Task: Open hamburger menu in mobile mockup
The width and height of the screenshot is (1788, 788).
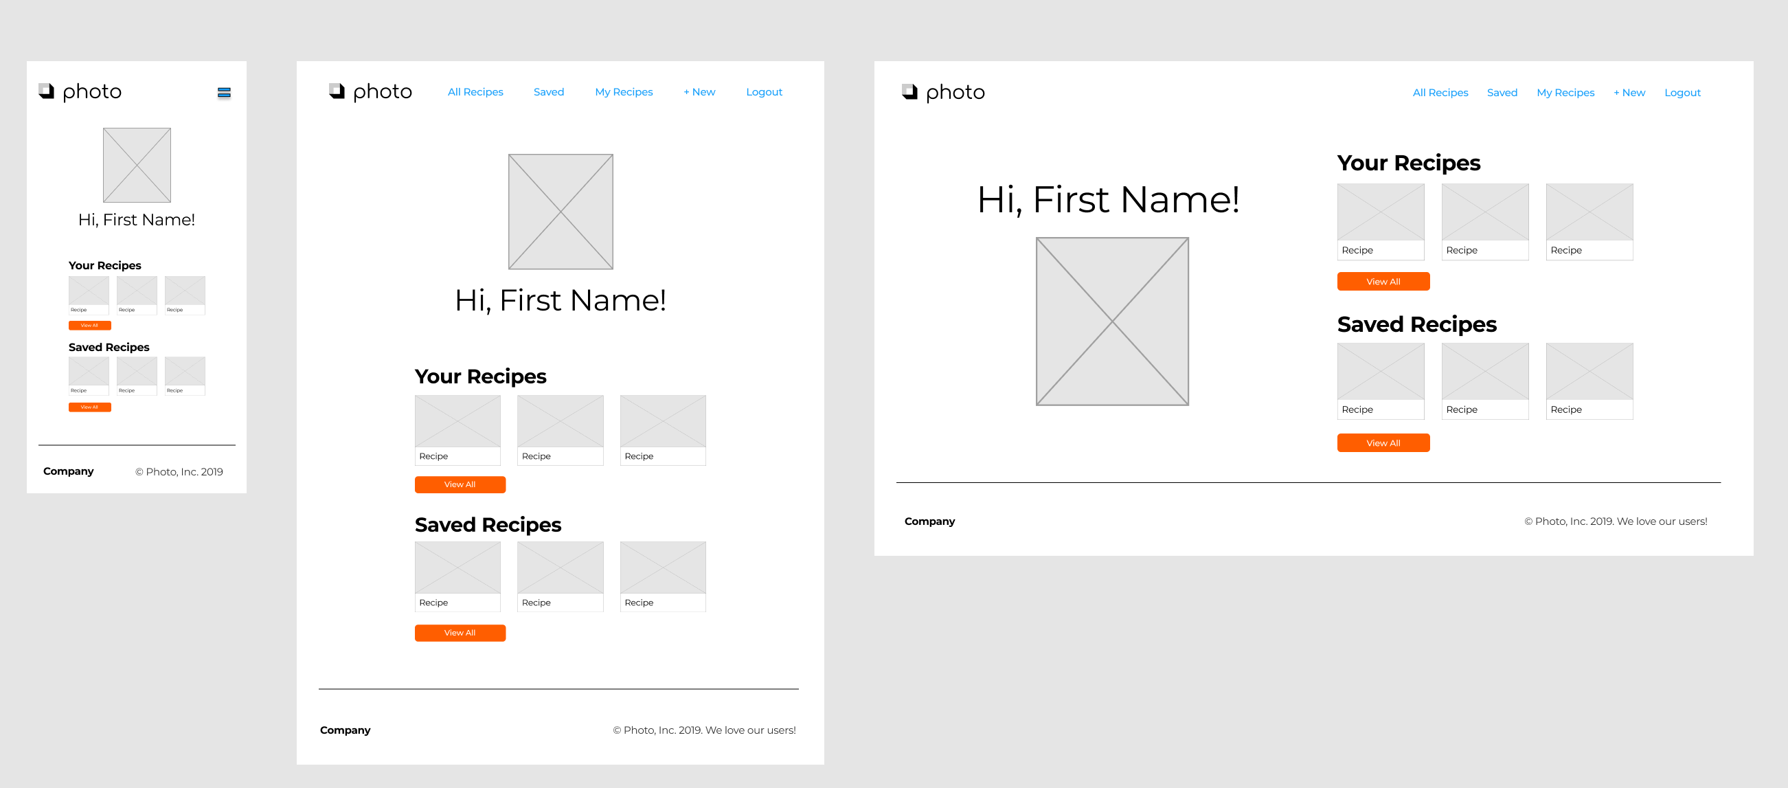Action: point(223,92)
